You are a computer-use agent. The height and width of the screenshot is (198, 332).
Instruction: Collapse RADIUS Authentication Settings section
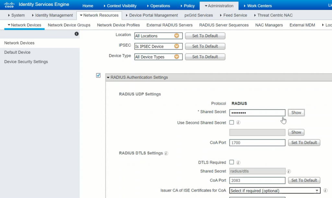coord(108,77)
